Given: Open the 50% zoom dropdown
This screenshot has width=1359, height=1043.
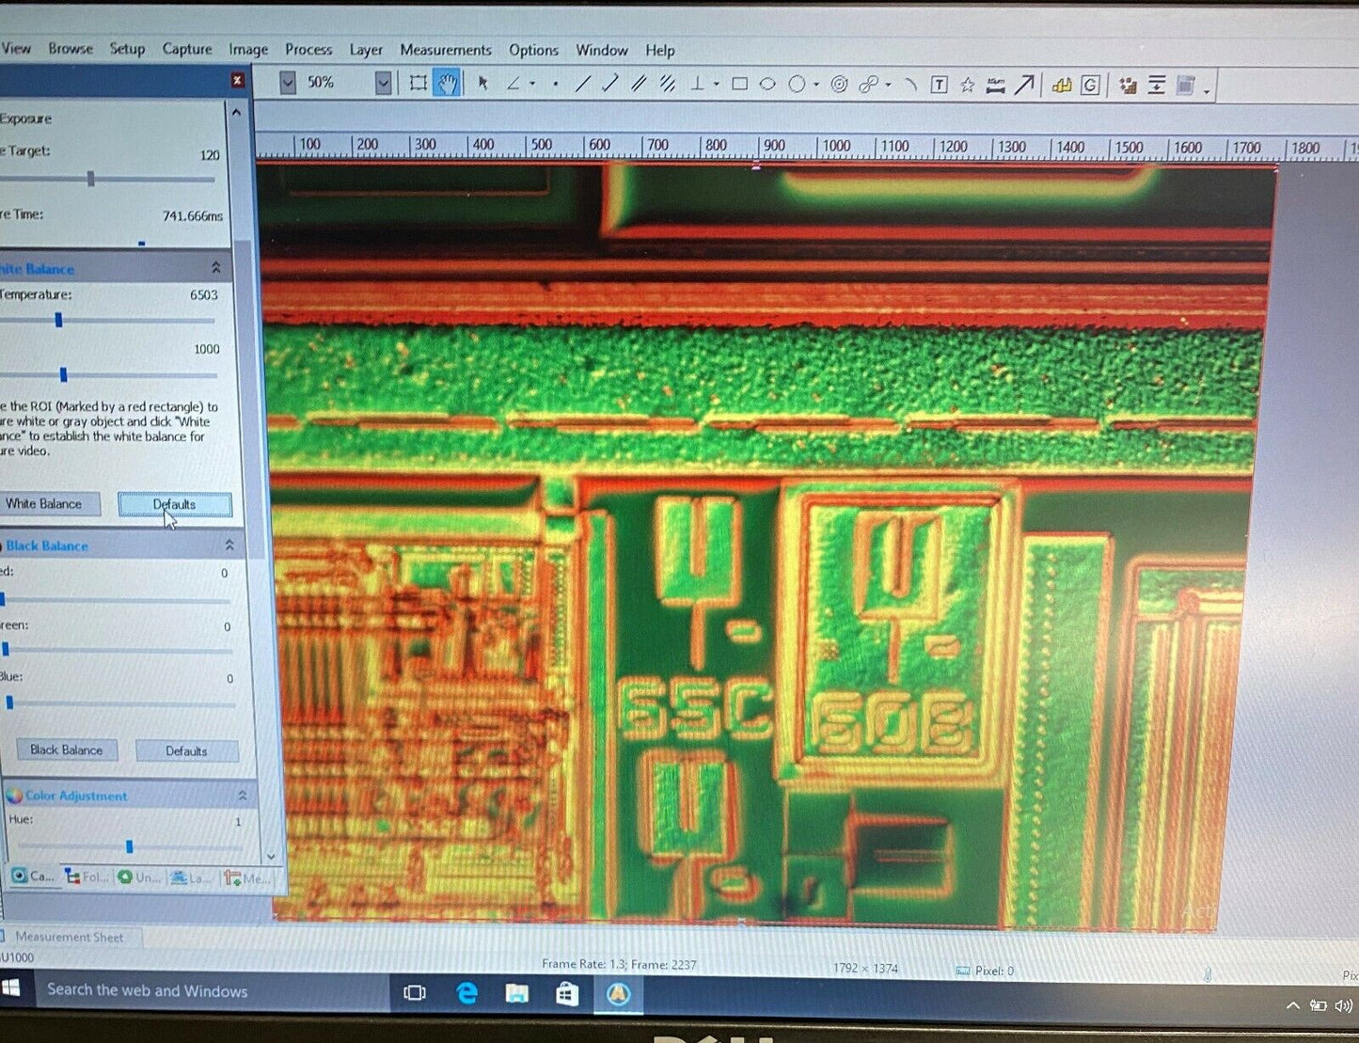Looking at the screenshot, I should coord(383,83).
